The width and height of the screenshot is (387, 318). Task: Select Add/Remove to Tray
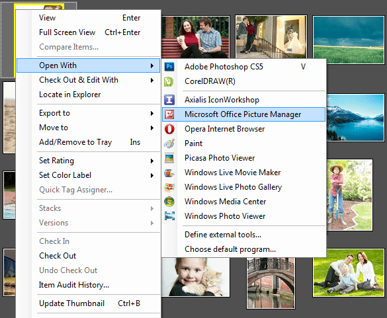point(88,142)
